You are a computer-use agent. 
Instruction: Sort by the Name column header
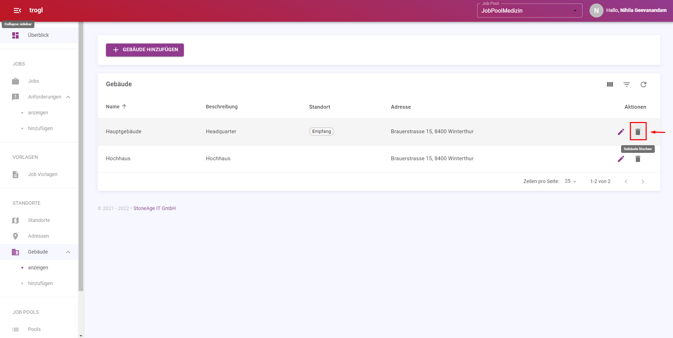click(x=113, y=107)
